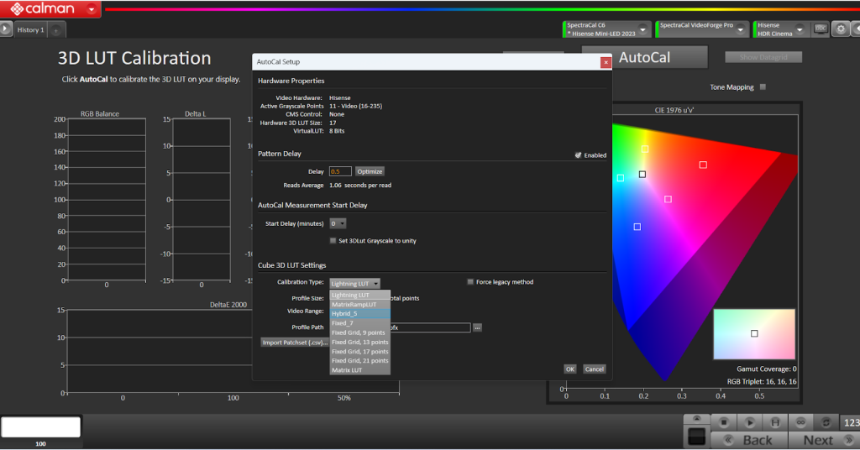Enable Set 3DLut Grayscale to unity
The height and width of the screenshot is (450, 860).
coord(333,241)
